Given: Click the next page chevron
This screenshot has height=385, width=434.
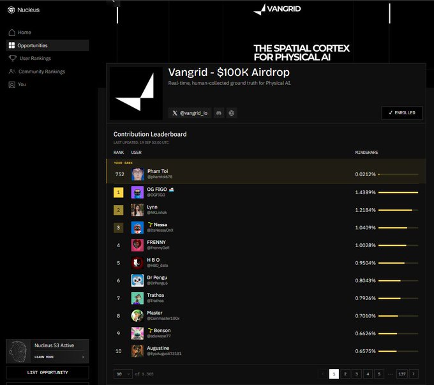Looking at the screenshot, I should pyautogui.click(x=414, y=374).
